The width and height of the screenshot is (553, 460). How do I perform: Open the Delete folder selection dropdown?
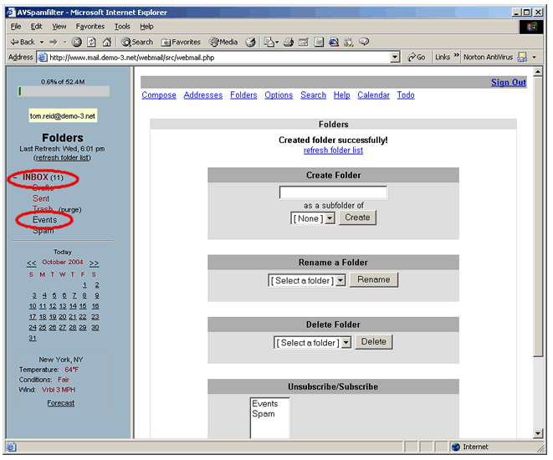pos(346,342)
